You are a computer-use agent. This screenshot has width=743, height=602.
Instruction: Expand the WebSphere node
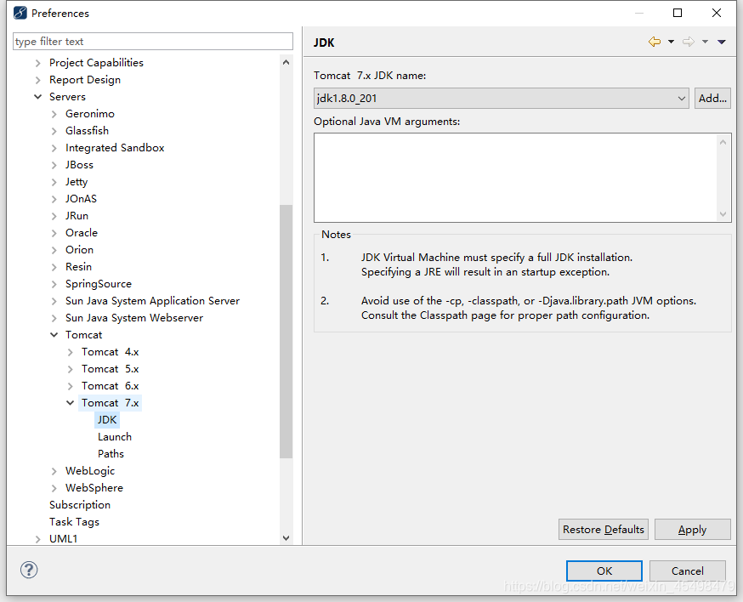click(54, 488)
